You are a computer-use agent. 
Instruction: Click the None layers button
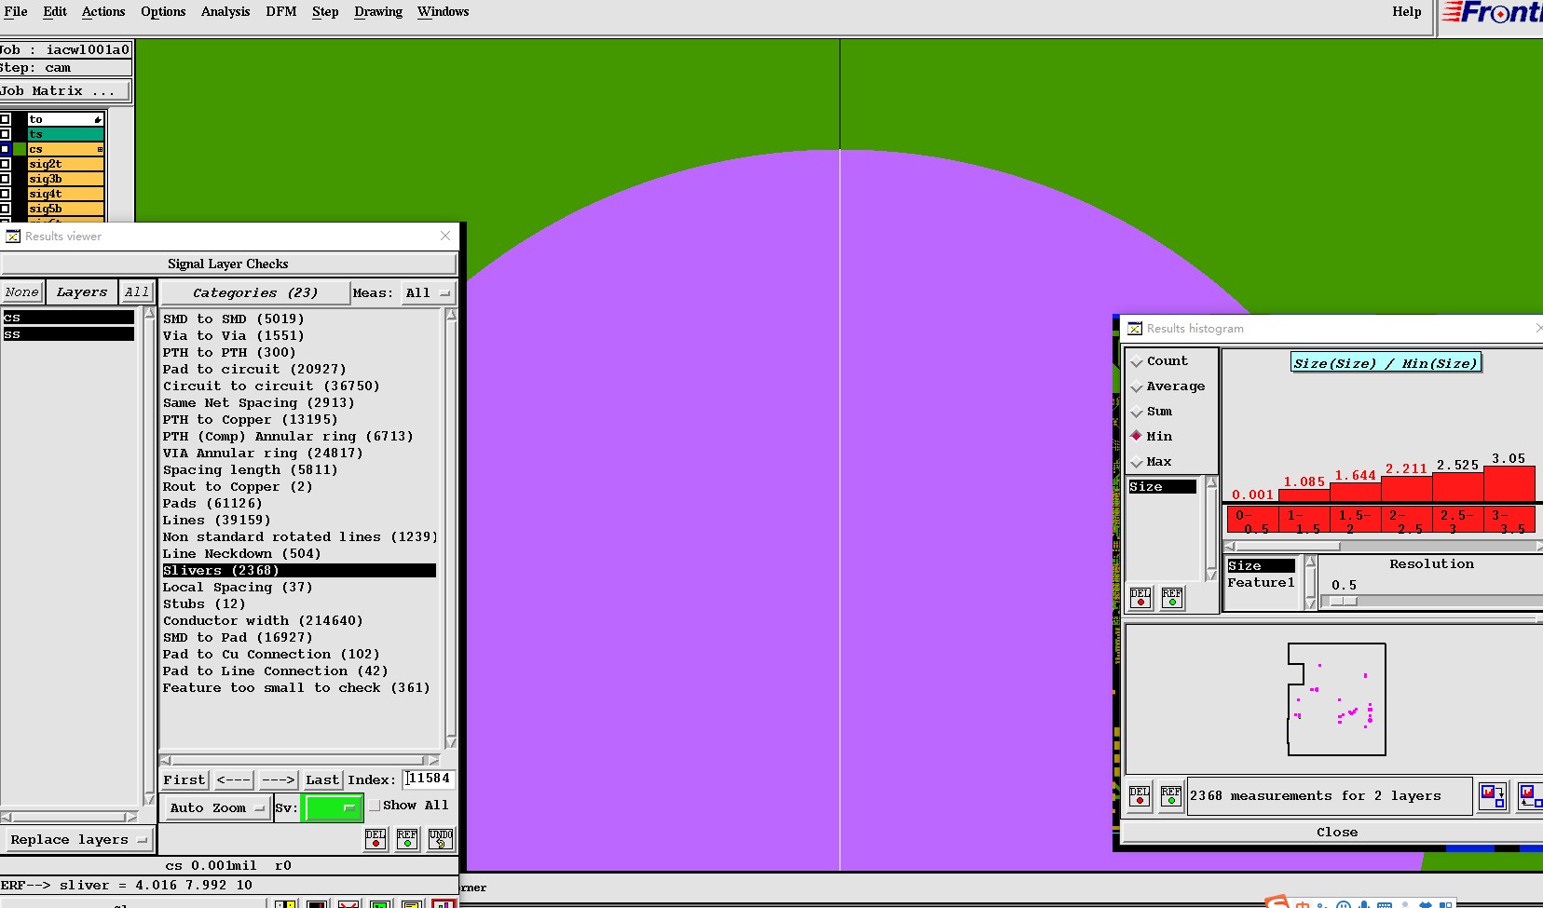(22, 292)
